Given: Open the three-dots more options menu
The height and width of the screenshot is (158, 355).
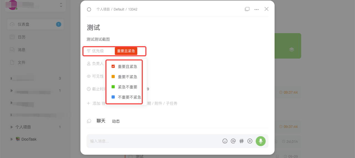Looking at the screenshot, I should (x=257, y=9).
